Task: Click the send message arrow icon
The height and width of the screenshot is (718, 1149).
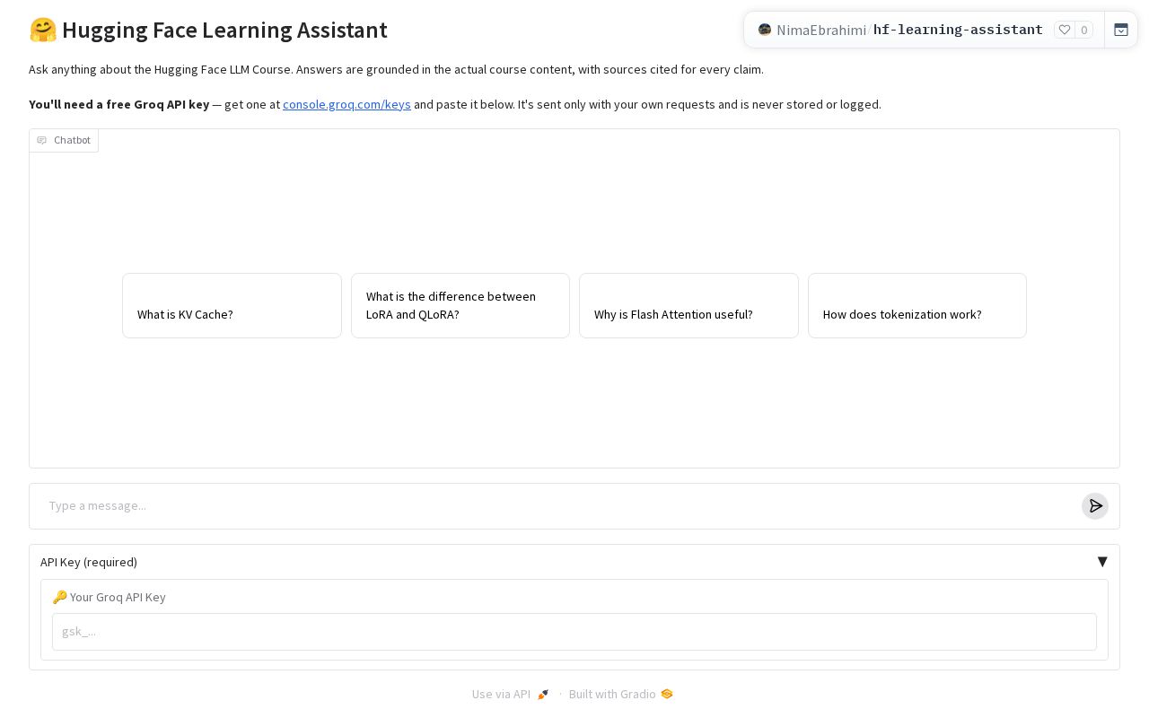Action: 1095,506
